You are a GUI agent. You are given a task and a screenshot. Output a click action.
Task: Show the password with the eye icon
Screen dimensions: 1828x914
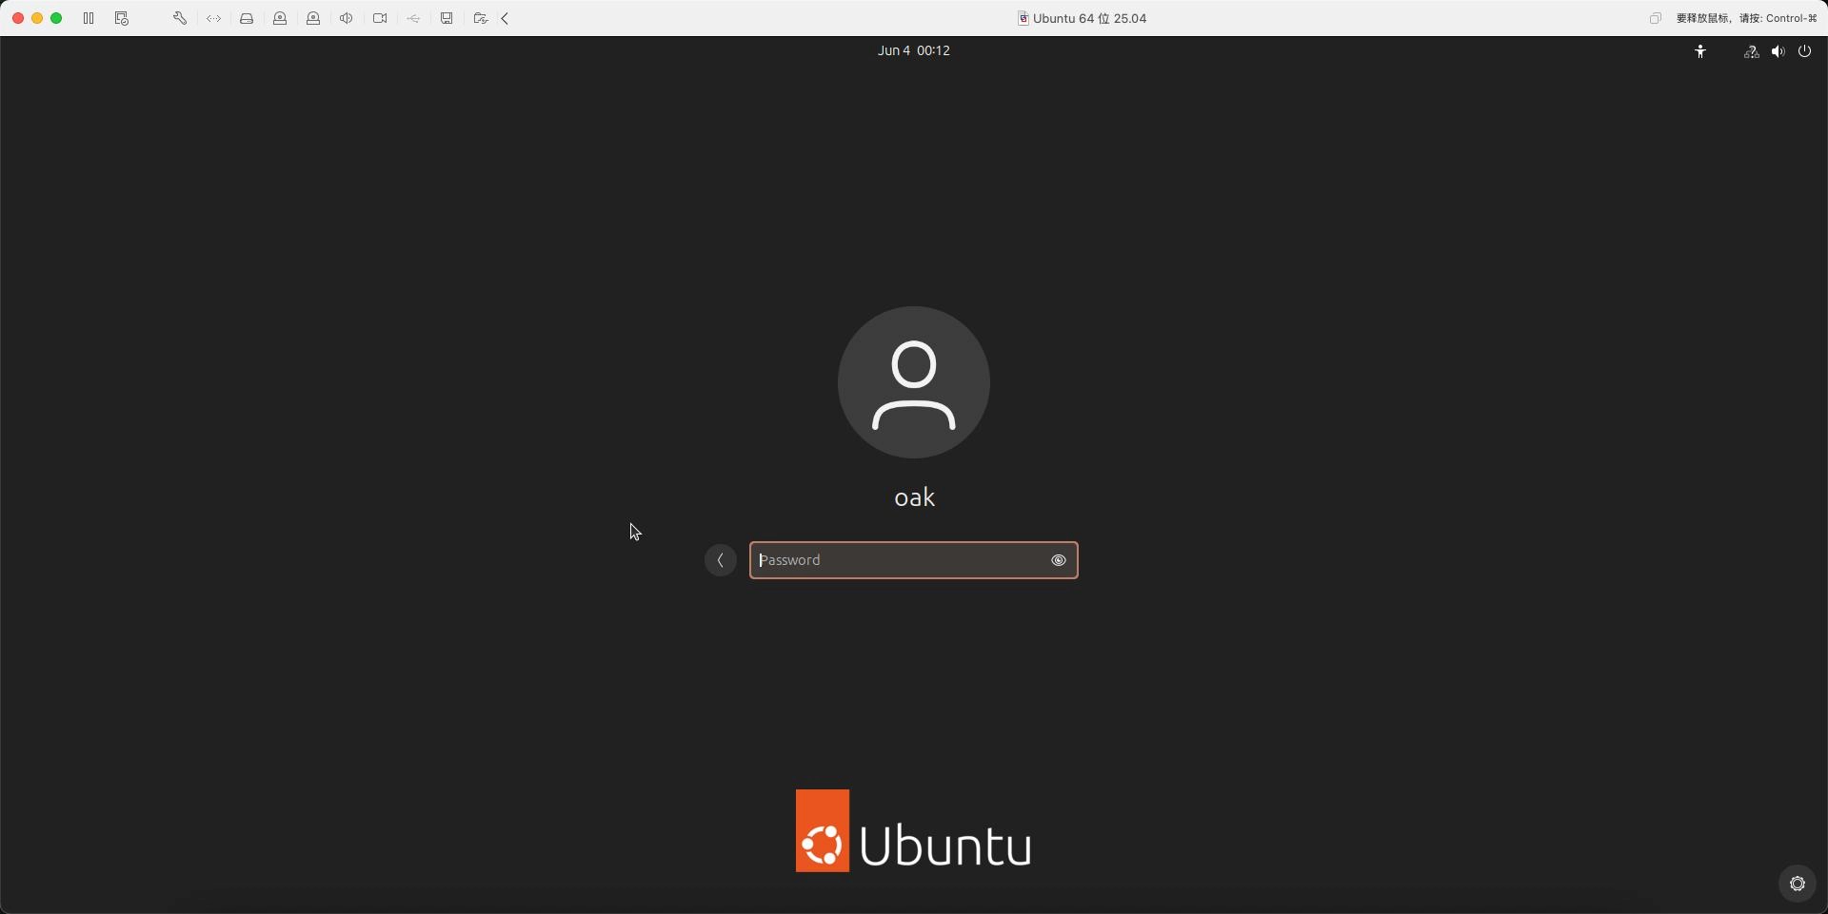coord(1058,560)
